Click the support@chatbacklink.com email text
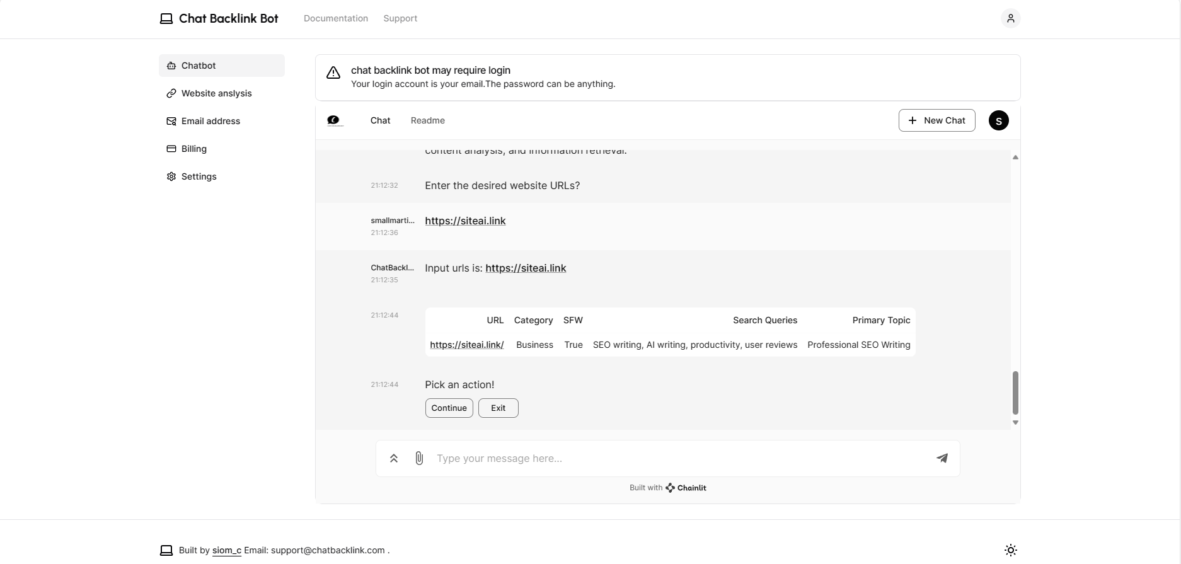The image size is (1181, 564). coord(328,550)
